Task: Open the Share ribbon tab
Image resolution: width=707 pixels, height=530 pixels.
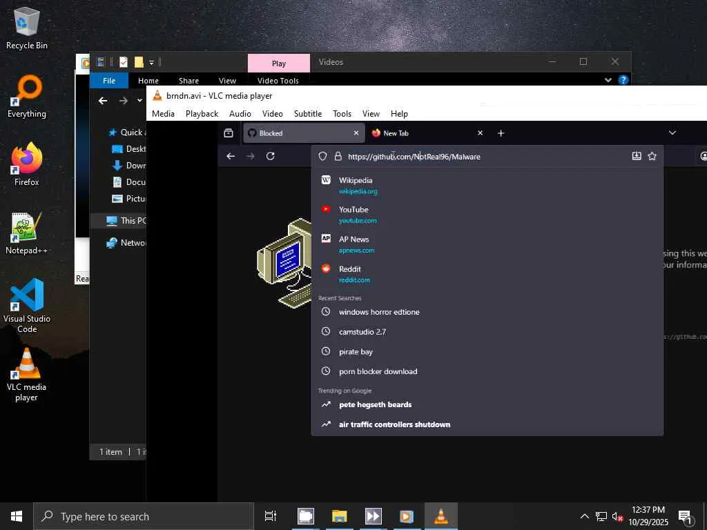Action: tap(188, 81)
